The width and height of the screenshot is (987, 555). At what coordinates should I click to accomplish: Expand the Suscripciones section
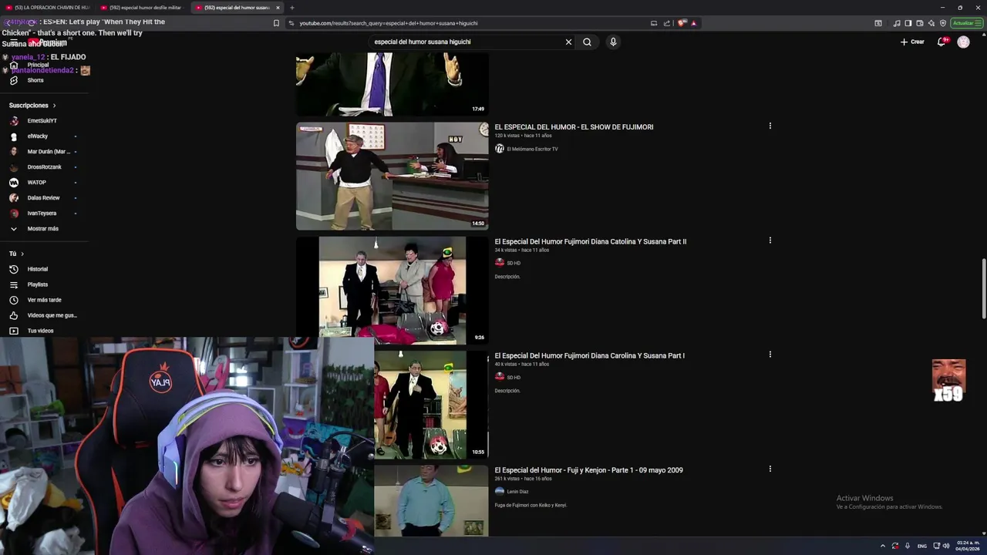(x=32, y=105)
